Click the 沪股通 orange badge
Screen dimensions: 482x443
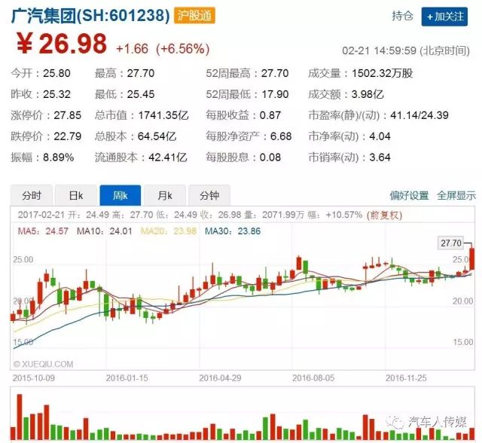(x=194, y=15)
